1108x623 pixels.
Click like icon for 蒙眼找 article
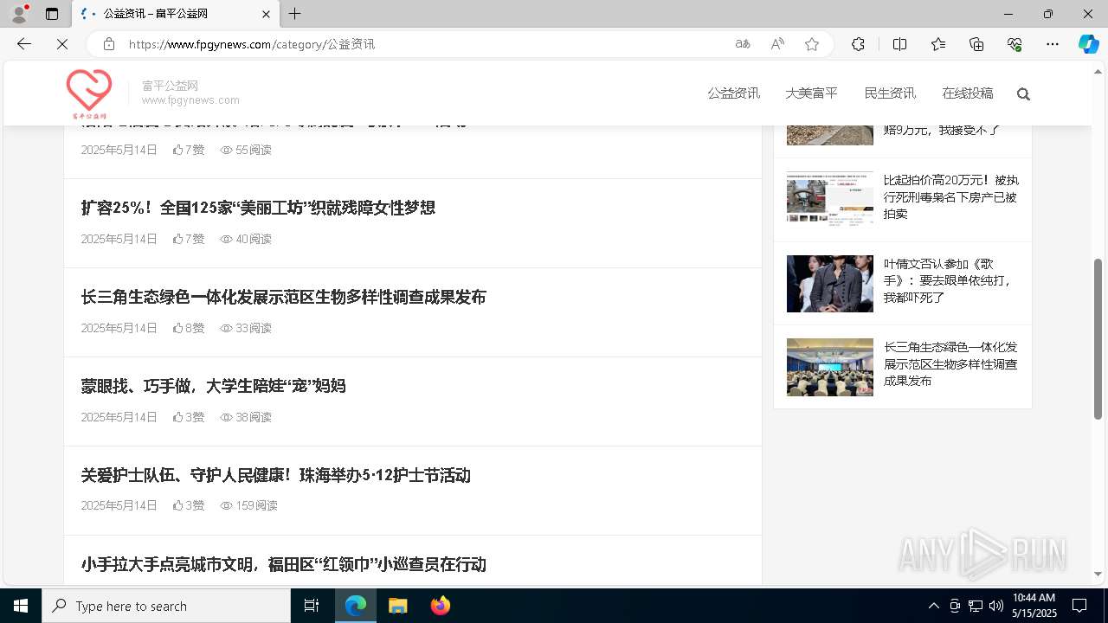click(x=177, y=417)
